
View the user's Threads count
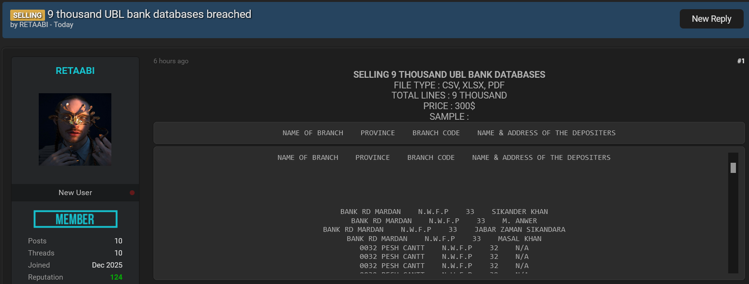coord(118,253)
